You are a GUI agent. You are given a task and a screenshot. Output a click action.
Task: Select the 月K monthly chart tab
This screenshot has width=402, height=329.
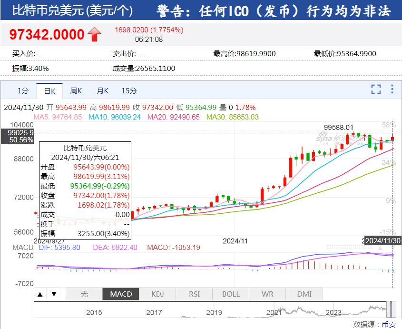tap(103, 90)
